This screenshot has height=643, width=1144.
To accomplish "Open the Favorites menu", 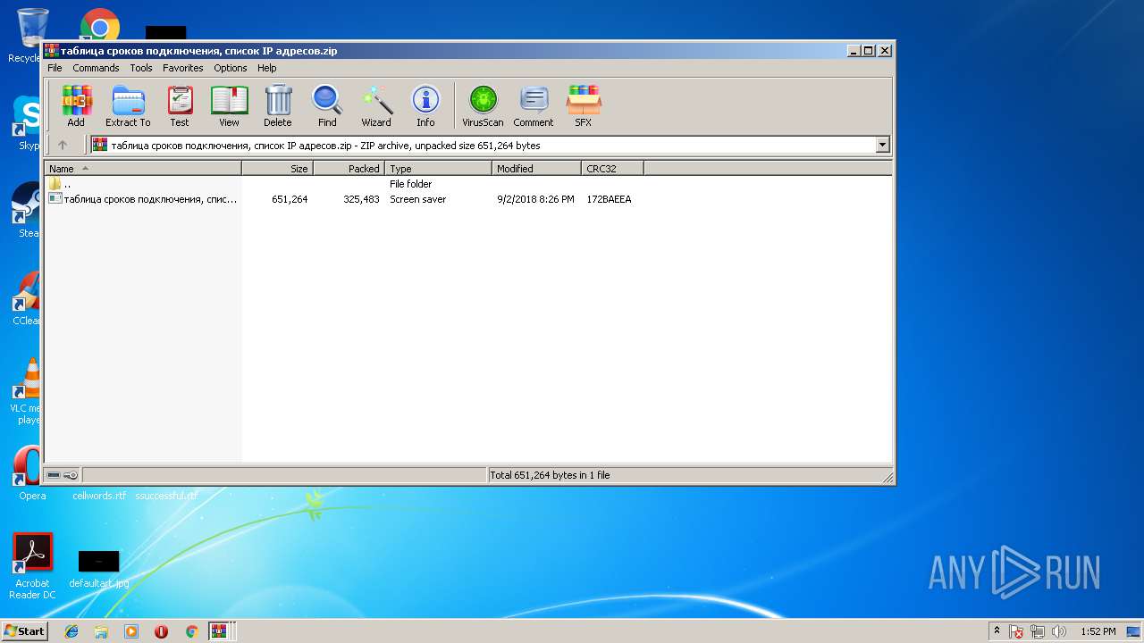I will tap(183, 68).
